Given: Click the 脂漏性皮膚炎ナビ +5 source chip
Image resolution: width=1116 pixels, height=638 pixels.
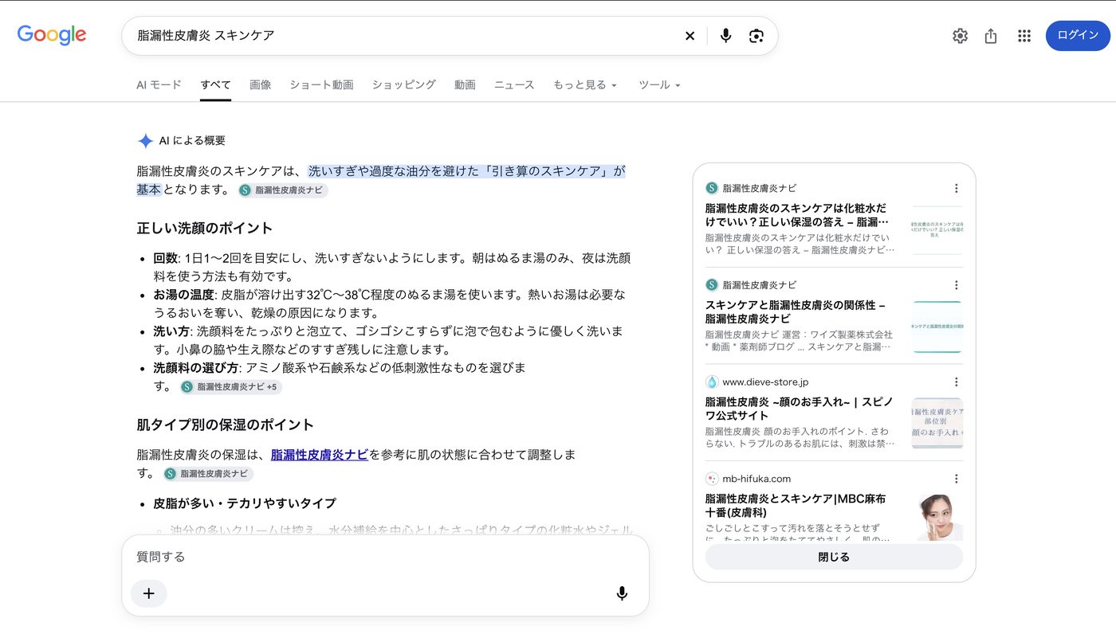Looking at the screenshot, I should [230, 387].
